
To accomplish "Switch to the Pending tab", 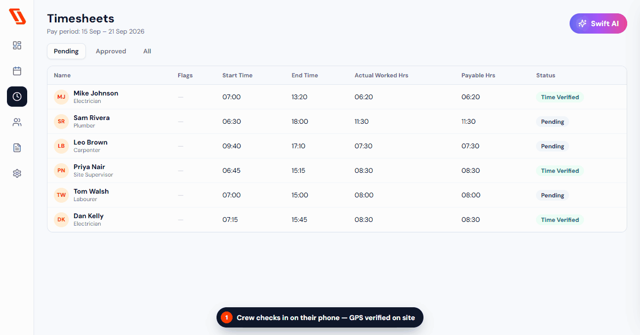I will point(66,51).
